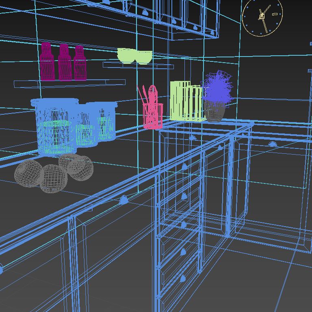Select the cabinet handle below the gray fruits
Screen dimensions: 312x312
point(124,199)
